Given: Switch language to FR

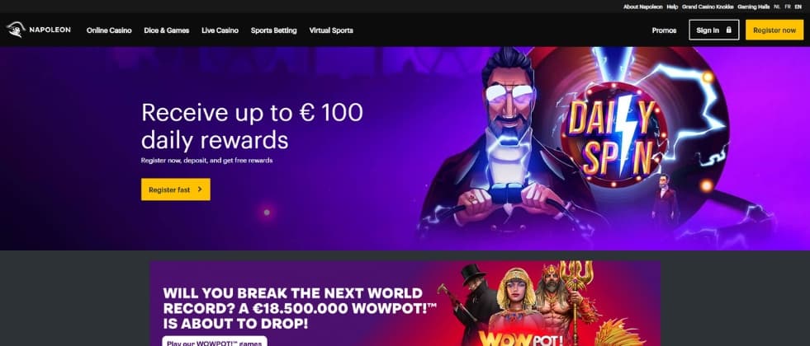Looking at the screenshot, I should click(x=787, y=7).
